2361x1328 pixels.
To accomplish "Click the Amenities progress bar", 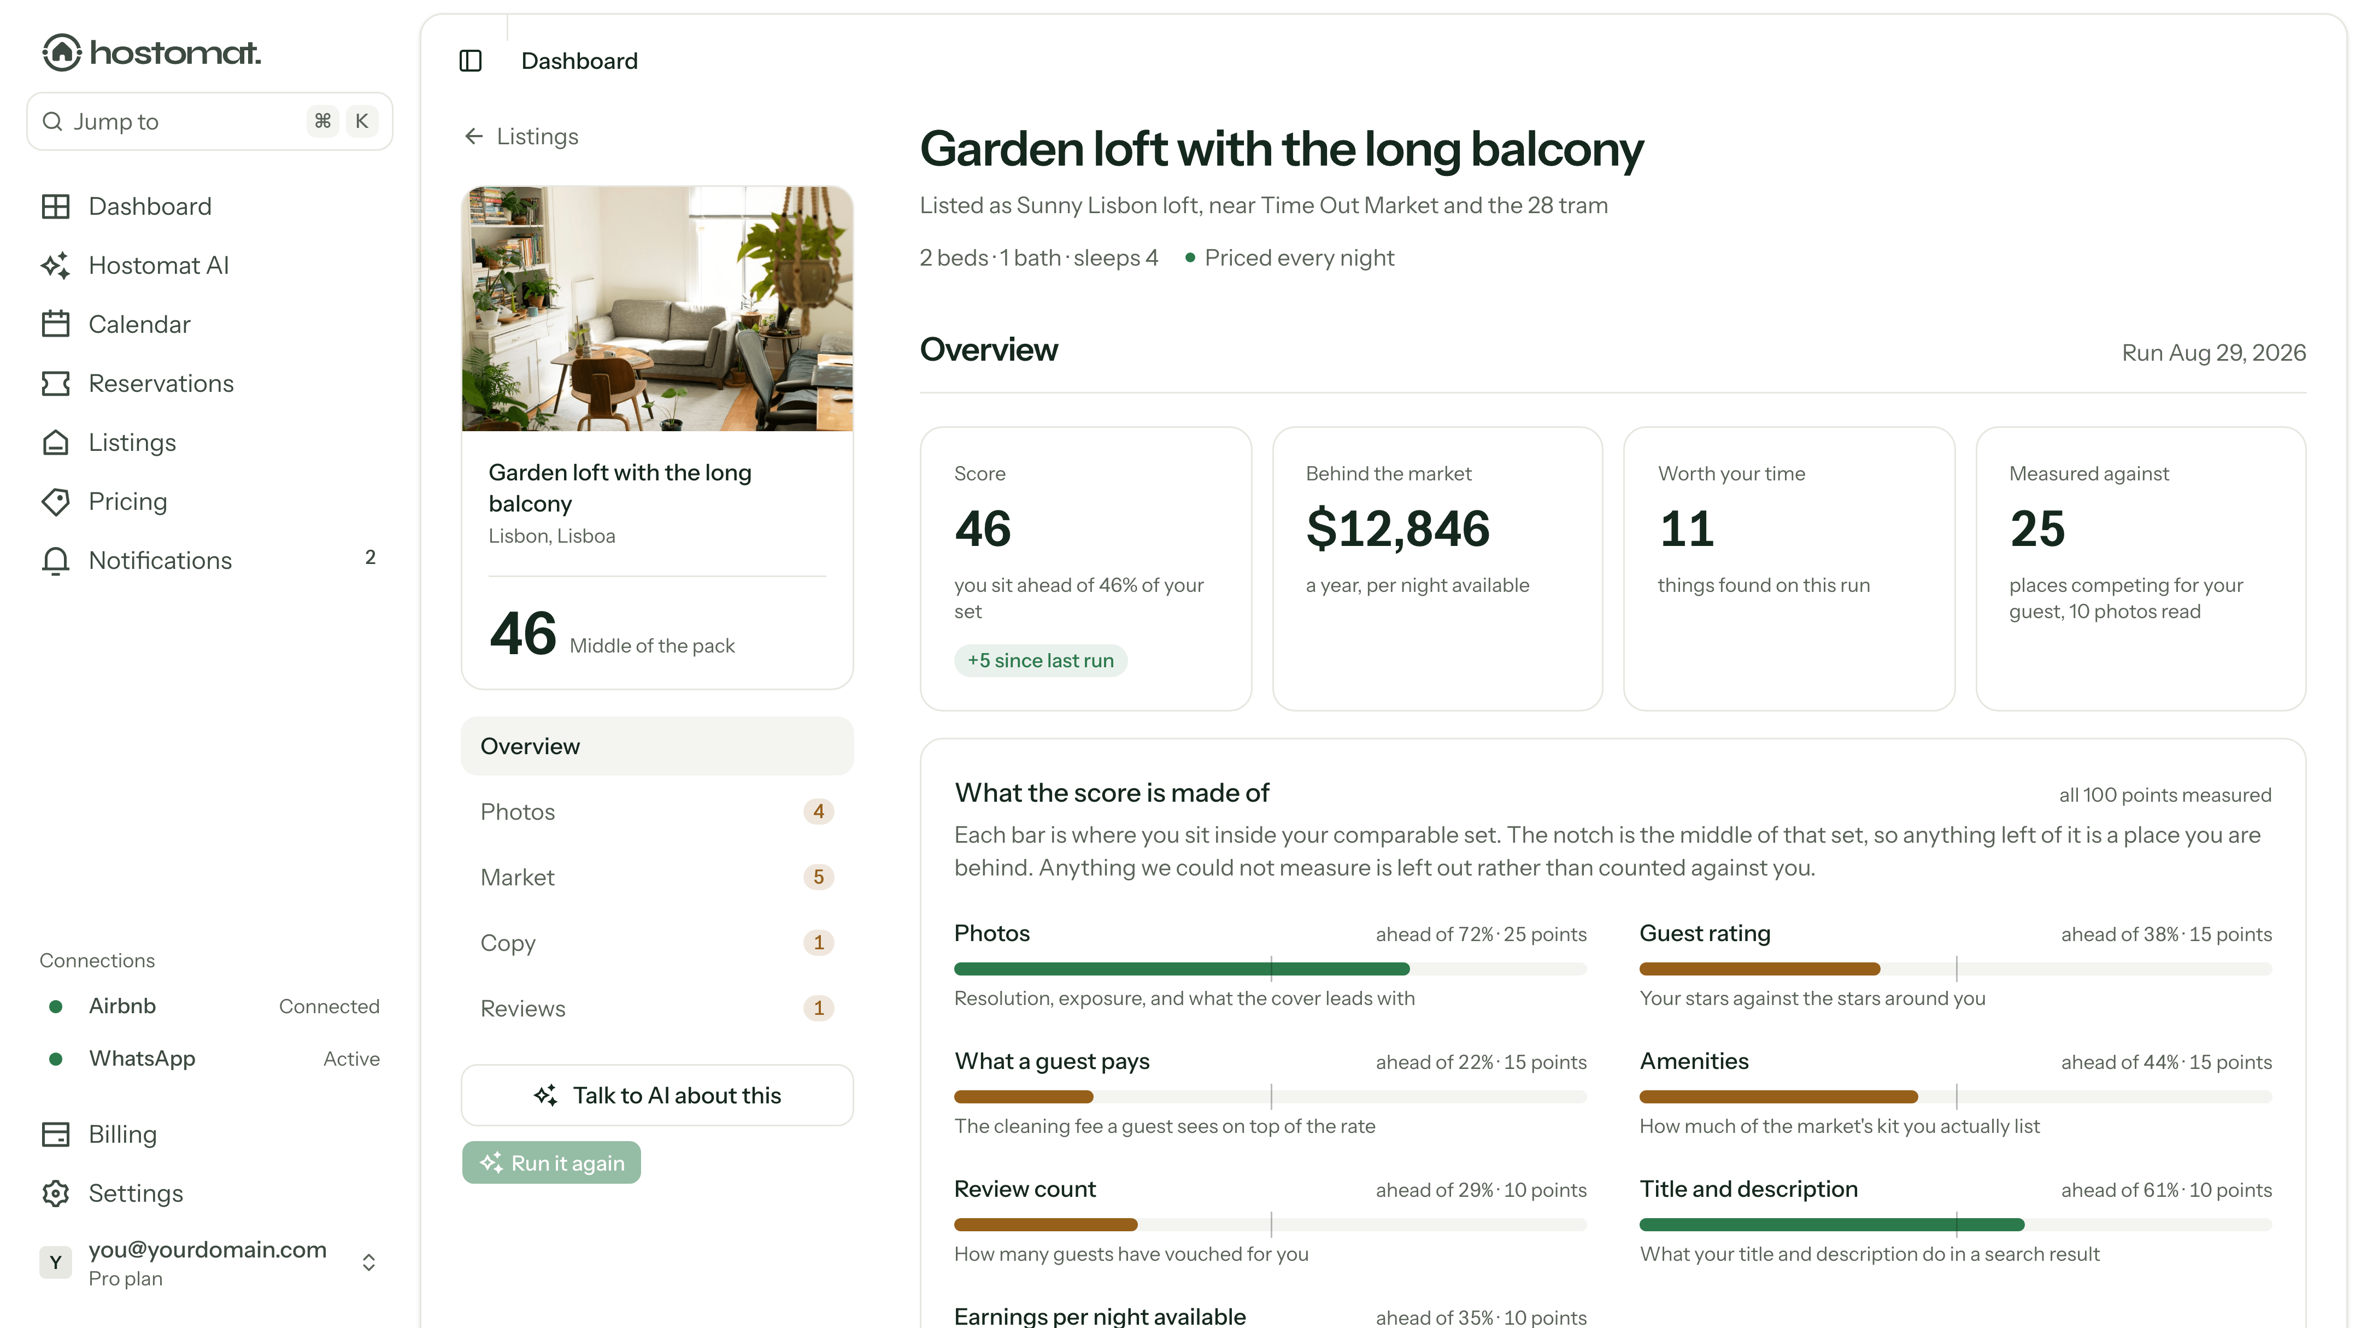I will pyautogui.click(x=1955, y=1096).
